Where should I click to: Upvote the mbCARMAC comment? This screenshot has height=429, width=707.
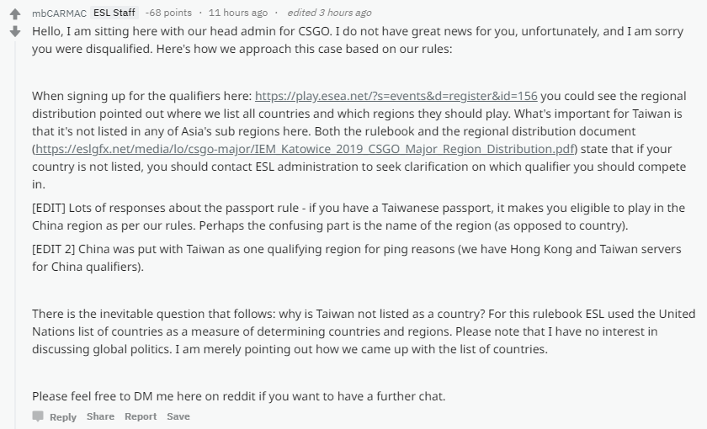[x=15, y=14]
